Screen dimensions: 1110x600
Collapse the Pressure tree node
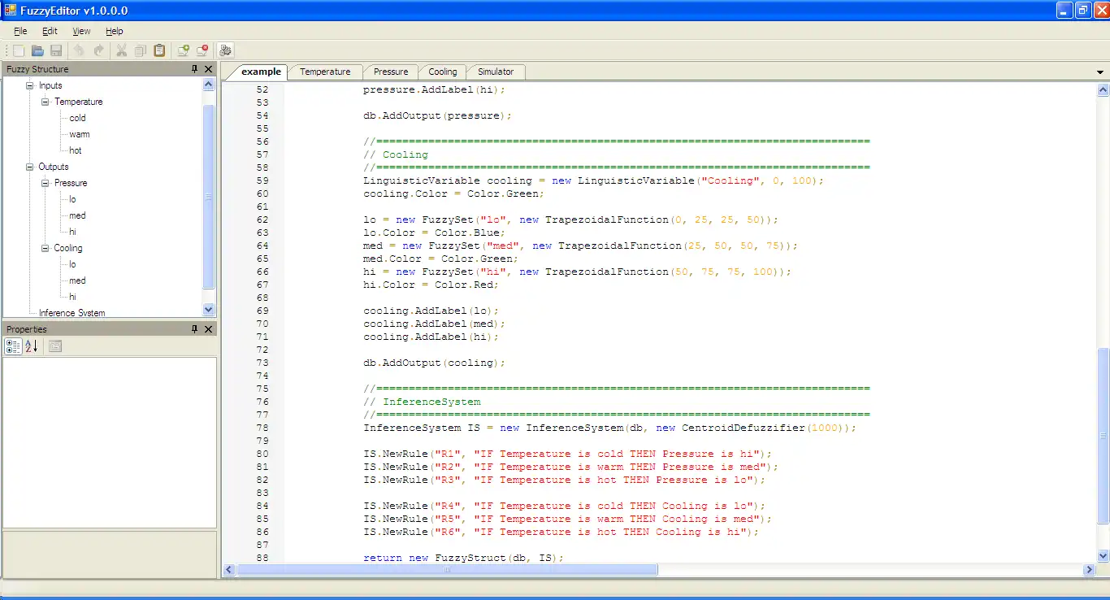coord(46,183)
